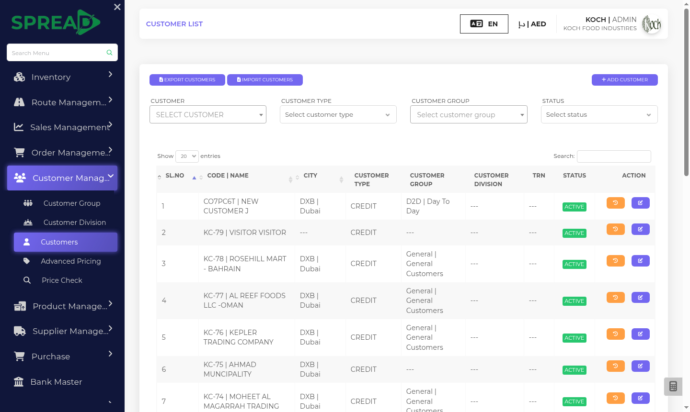
Task: Switch language with the EN button
Action: click(x=484, y=24)
